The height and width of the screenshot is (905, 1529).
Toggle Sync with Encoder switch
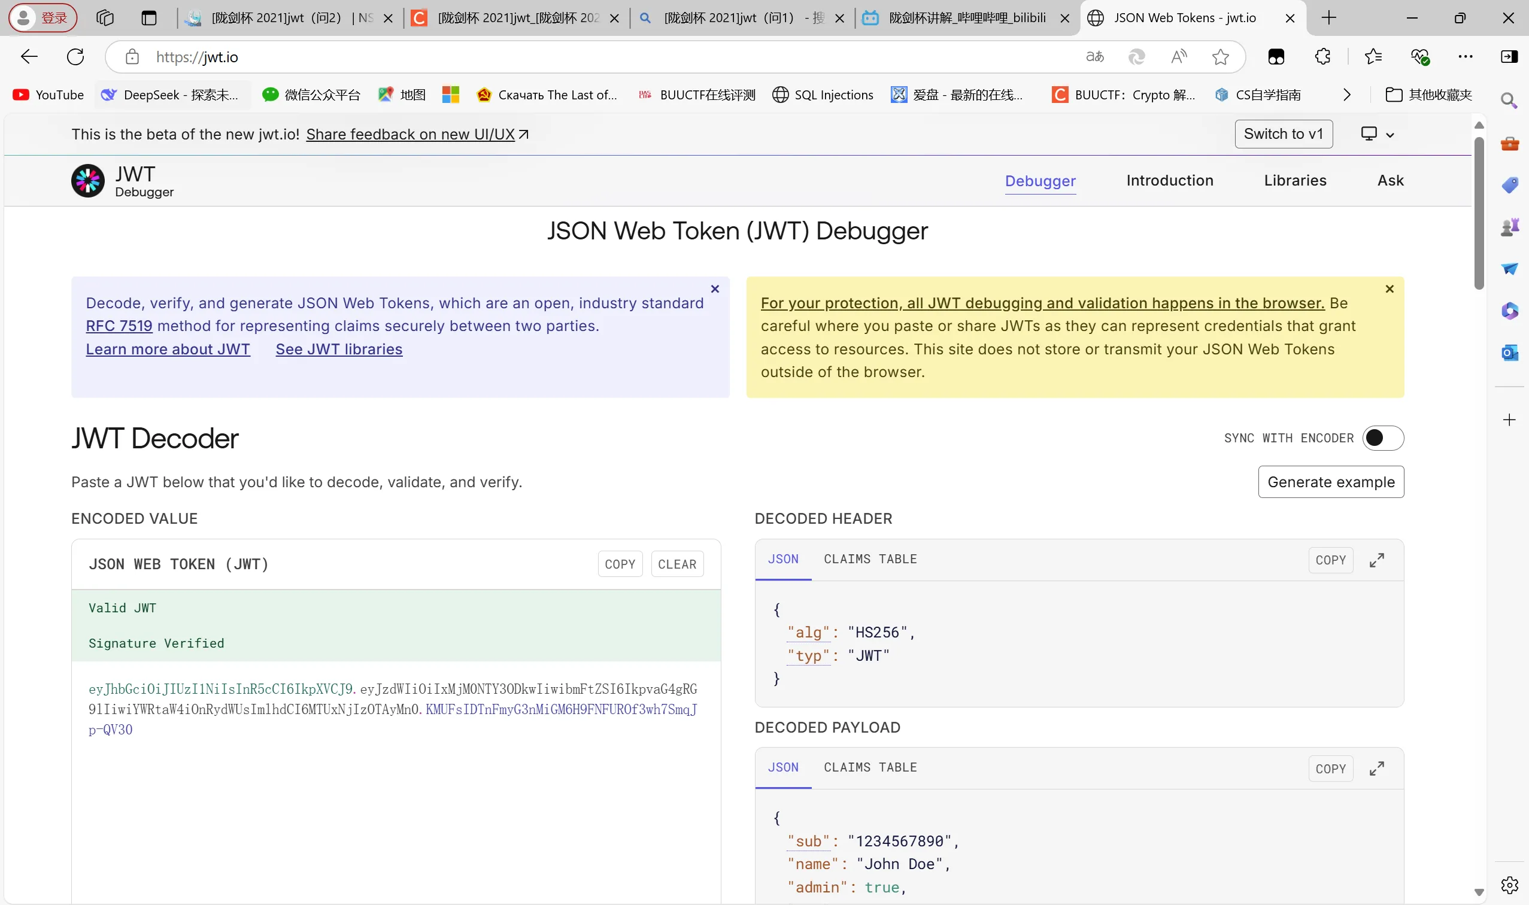pyautogui.click(x=1383, y=438)
